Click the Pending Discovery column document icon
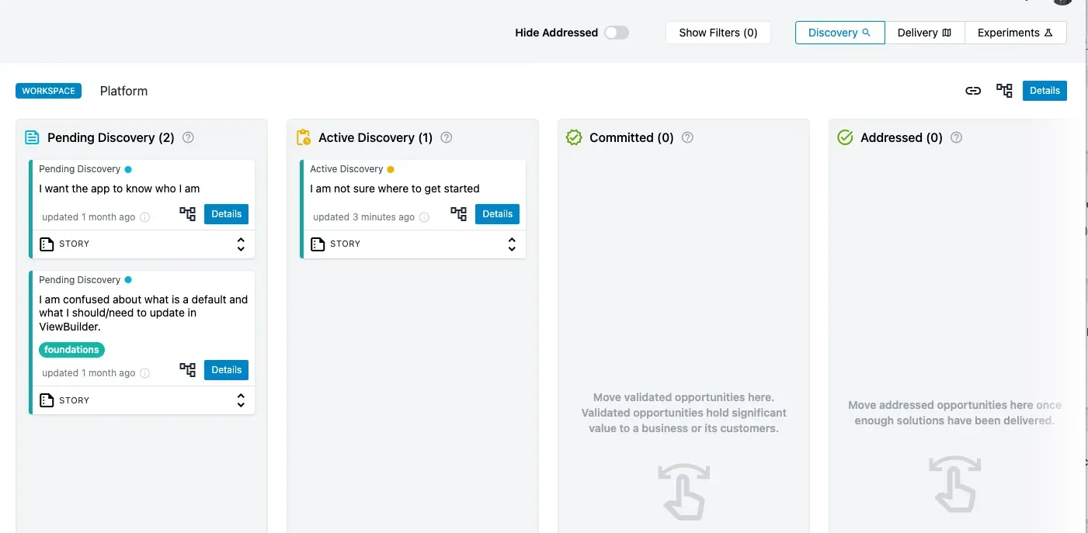Image resolution: width=1088 pixels, height=533 pixels. [x=32, y=137]
